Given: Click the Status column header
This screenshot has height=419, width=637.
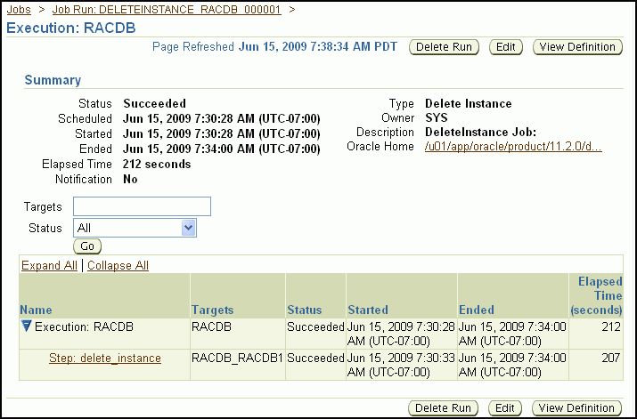Looking at the screenshot, I should [x=304, y=310].
